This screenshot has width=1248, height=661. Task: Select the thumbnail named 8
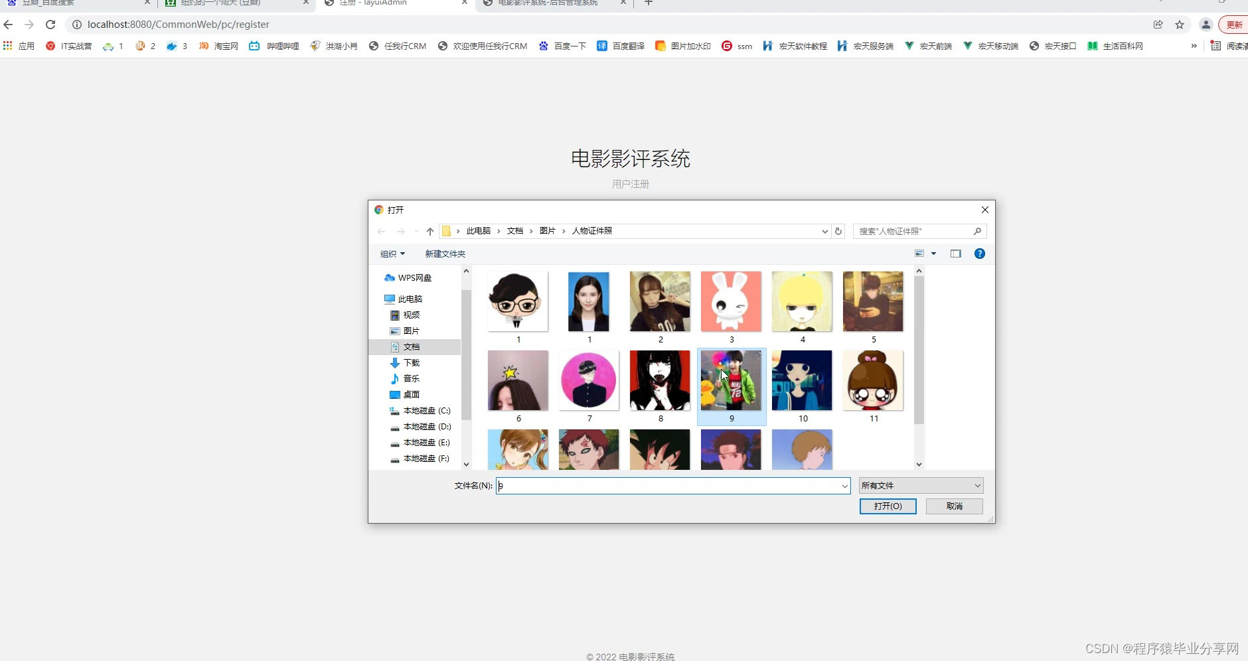pos(660,380)
